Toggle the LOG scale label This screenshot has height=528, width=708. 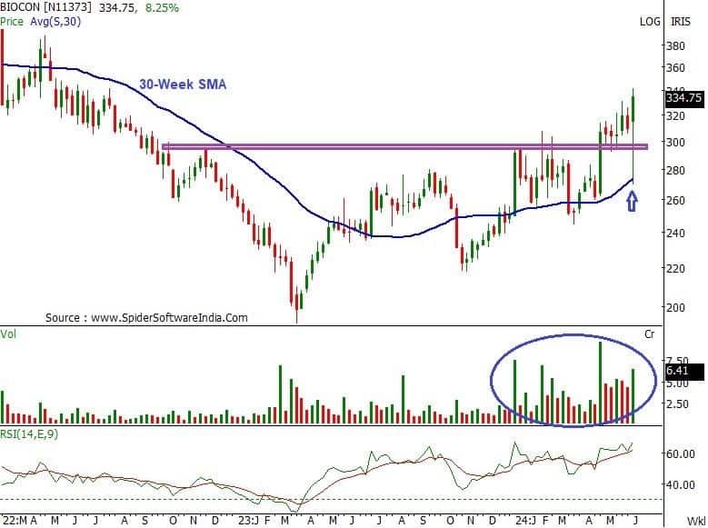coord(649,21)
